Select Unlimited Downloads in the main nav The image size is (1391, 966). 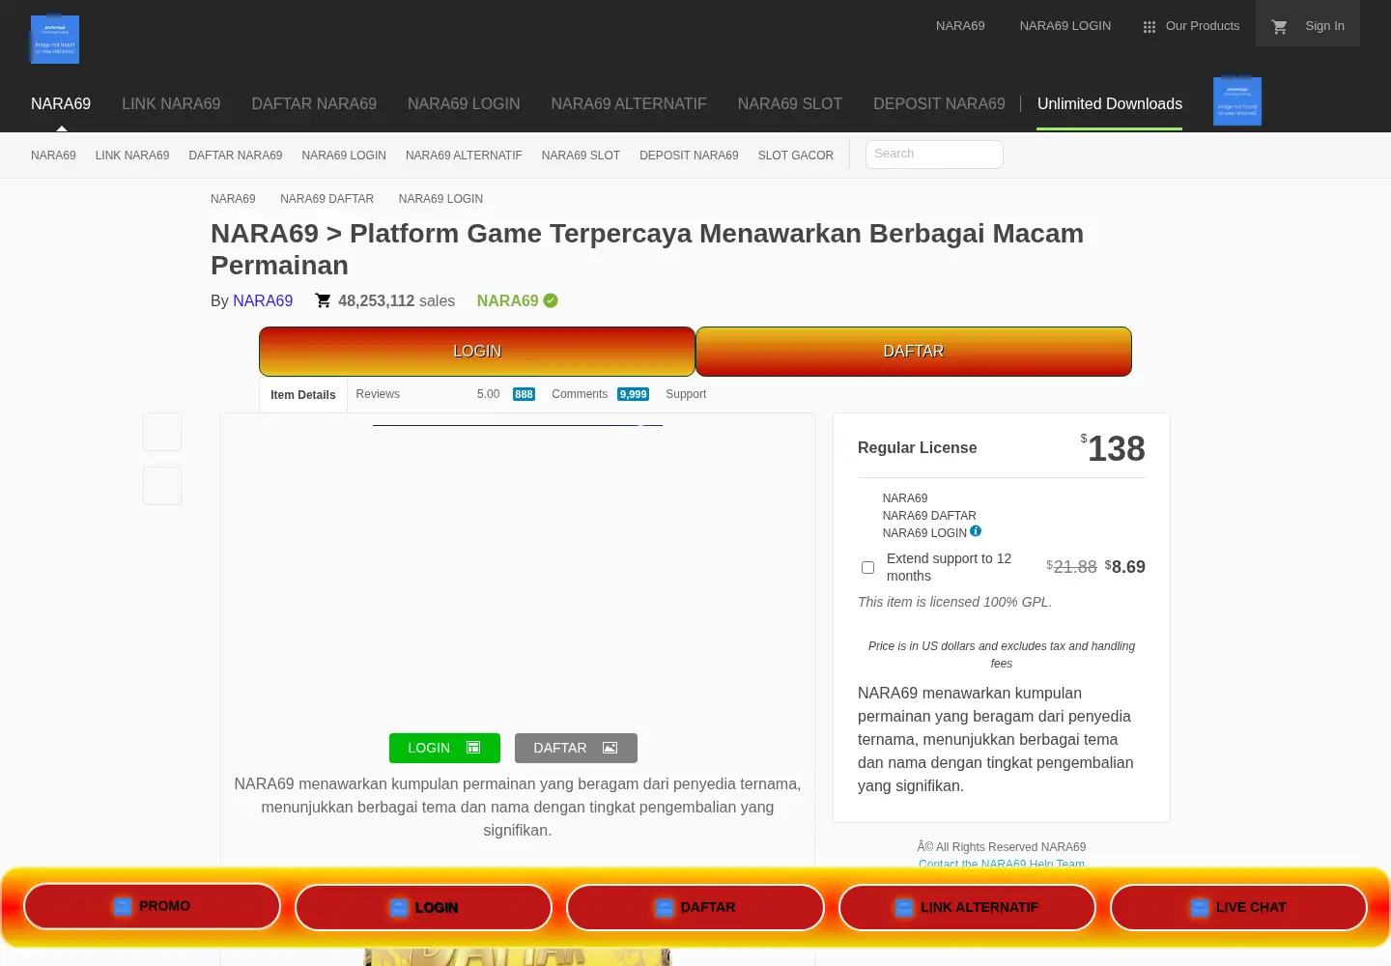click(1110, 103)
